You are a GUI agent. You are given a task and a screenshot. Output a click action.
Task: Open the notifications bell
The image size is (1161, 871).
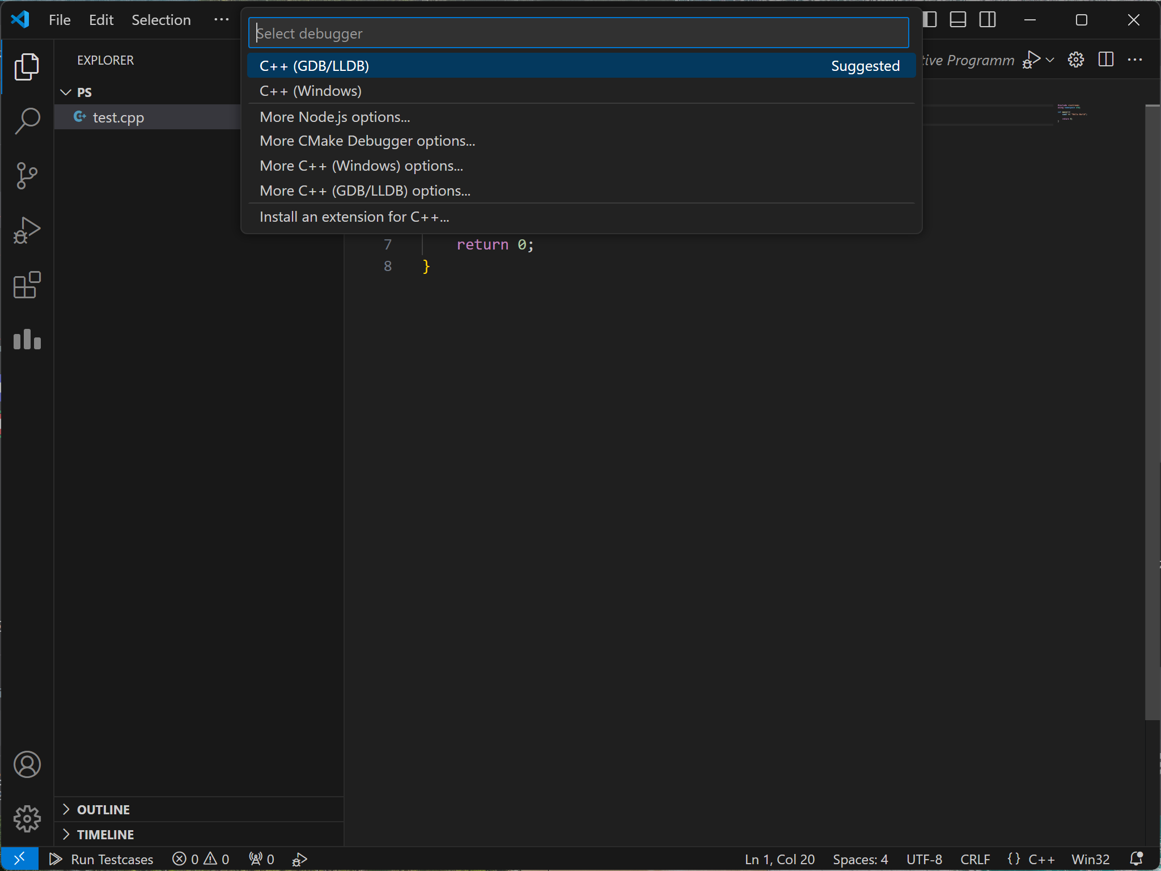(1136, 859)
